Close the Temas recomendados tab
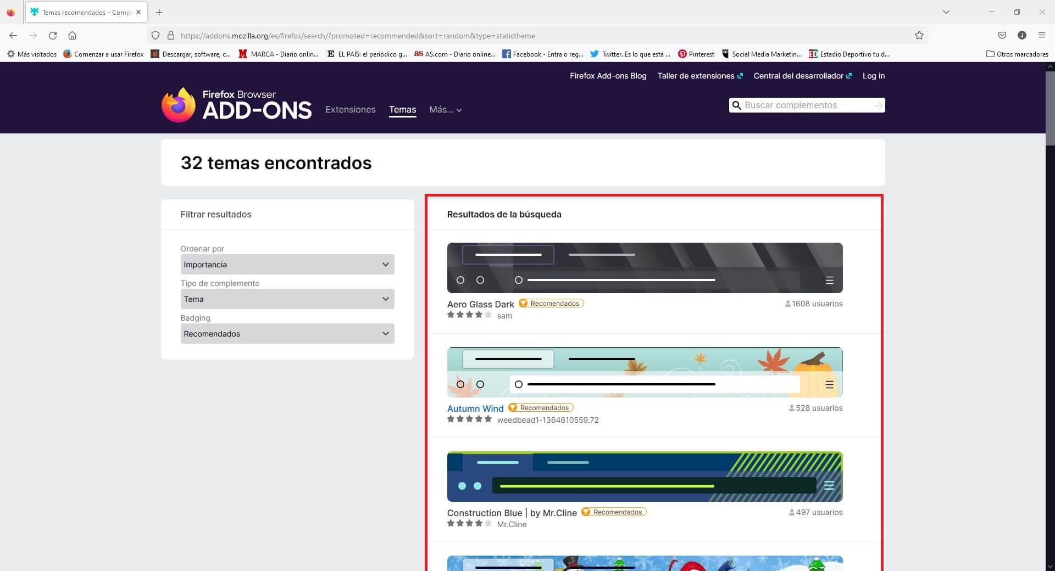Viewport: 1055px width, 571px height. pos(138,12)
